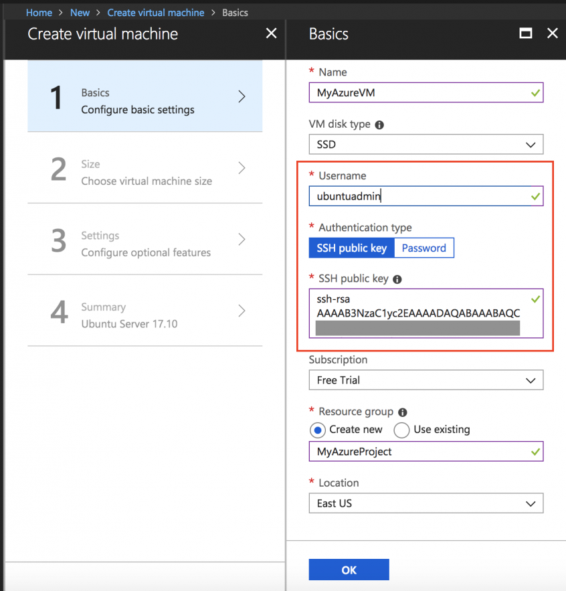Viewport: 566px width, 591px height.
Task: Close the Basics blade
Action: [552, 33]
